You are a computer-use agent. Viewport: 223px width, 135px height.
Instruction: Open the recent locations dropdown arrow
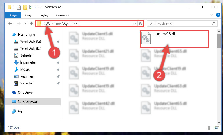click(x=26, y=24)
